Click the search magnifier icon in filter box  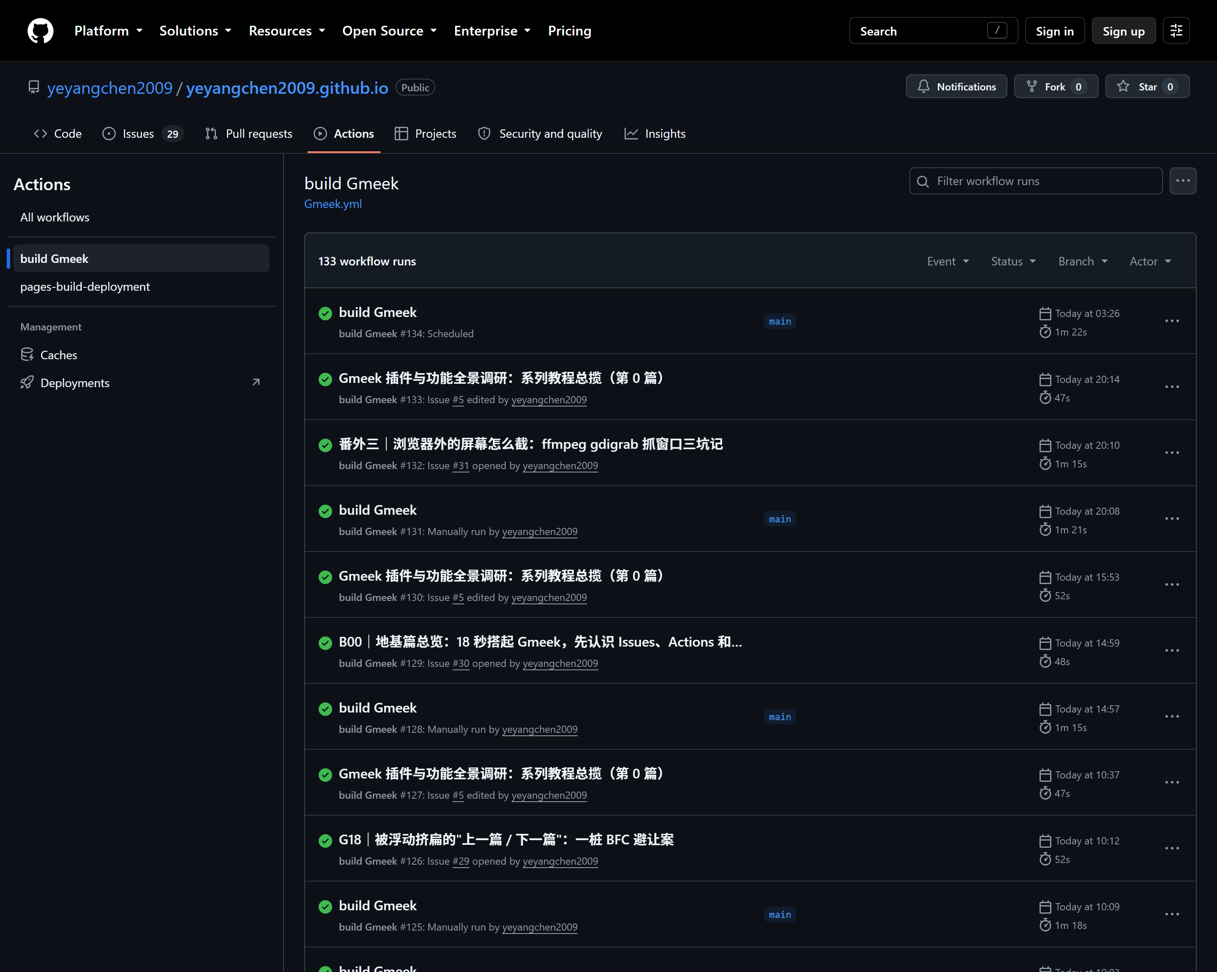click(x=923, y=181)
